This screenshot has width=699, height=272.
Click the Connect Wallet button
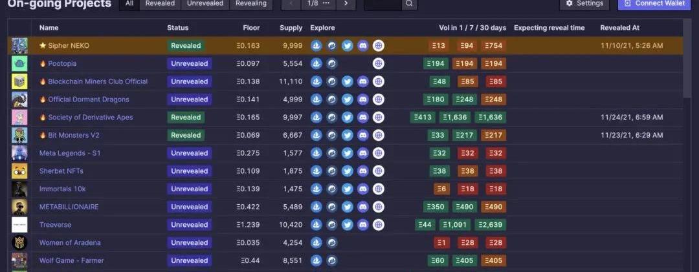(654, 4)
